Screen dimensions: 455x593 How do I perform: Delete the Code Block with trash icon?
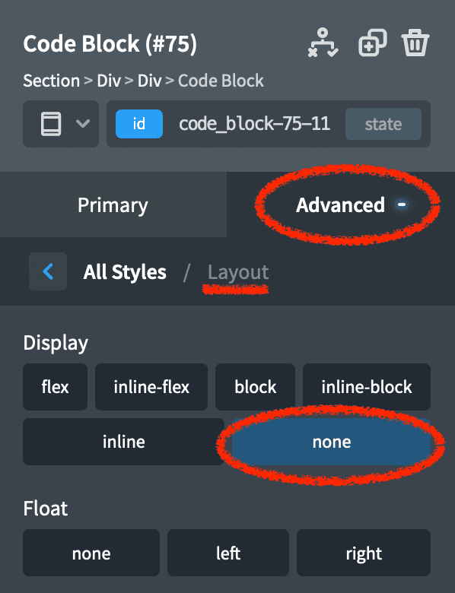(415, 43)
